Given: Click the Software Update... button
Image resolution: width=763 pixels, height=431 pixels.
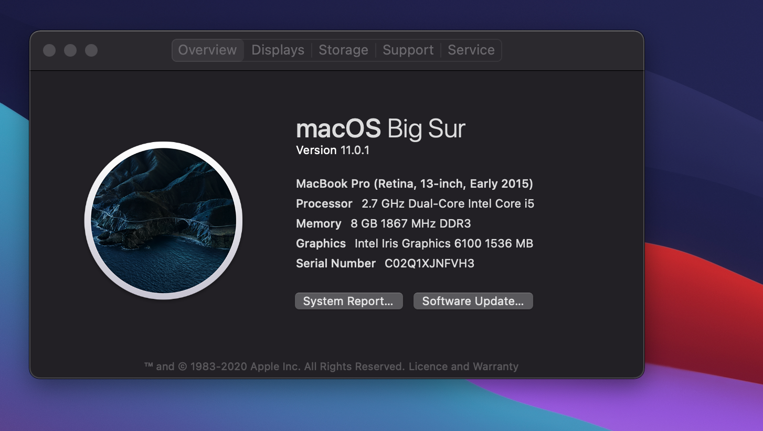Looking at the screenshot, I should point(473,301).
